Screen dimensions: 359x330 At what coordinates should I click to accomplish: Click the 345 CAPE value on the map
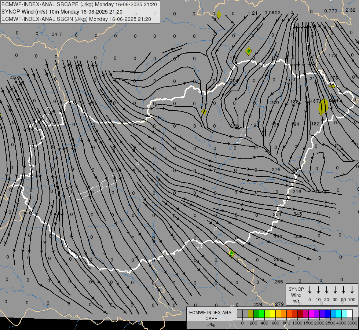click(x=298, y=214)
